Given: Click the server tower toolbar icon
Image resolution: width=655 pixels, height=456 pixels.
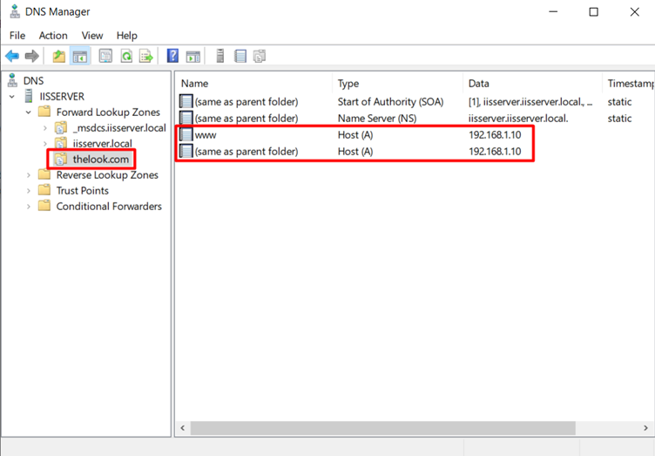Looking at the screenshot, I should (220, 56).
